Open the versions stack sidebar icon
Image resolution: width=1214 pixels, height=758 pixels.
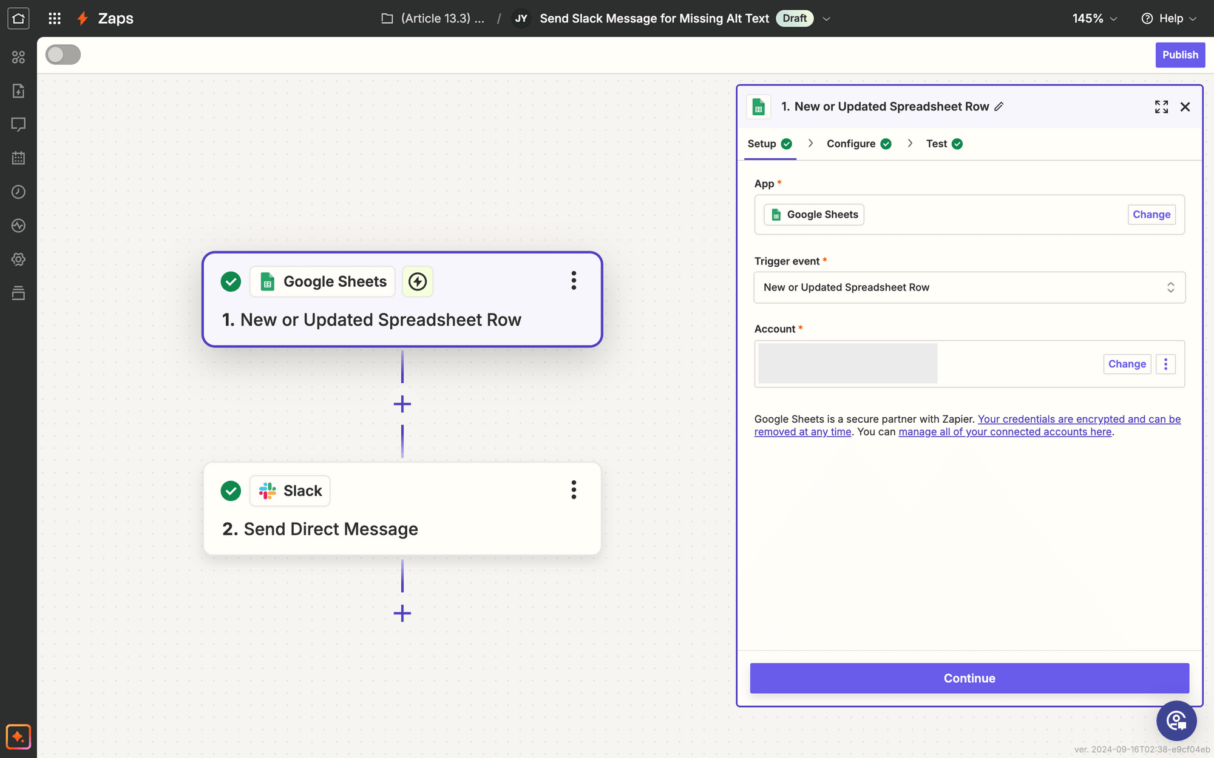point(18,293)
